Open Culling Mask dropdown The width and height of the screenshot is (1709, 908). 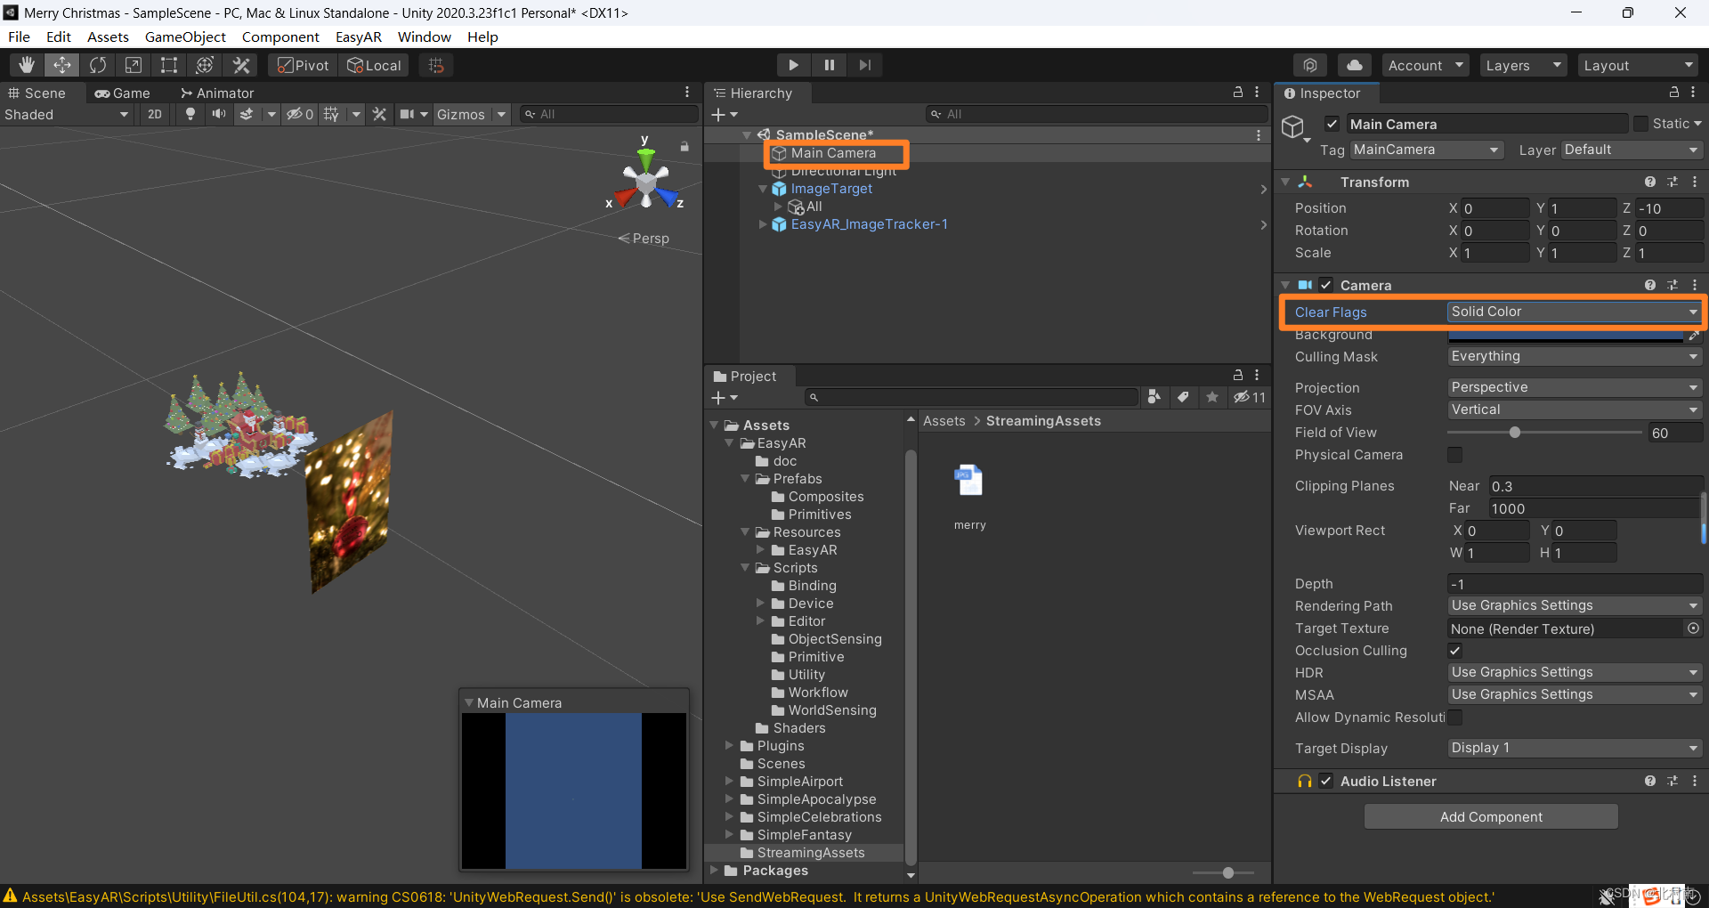(1574, 356)
